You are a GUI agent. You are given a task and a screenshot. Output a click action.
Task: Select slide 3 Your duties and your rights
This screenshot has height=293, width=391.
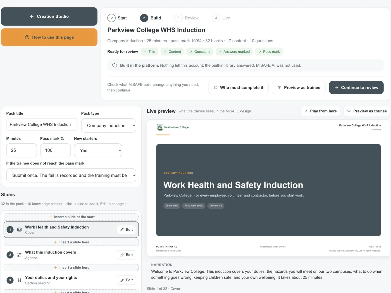point(71,280)
